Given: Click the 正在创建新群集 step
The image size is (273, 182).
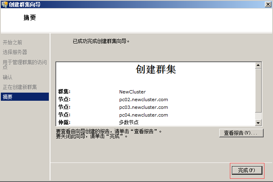Looking at the screenshot, I should coord(20,87).
